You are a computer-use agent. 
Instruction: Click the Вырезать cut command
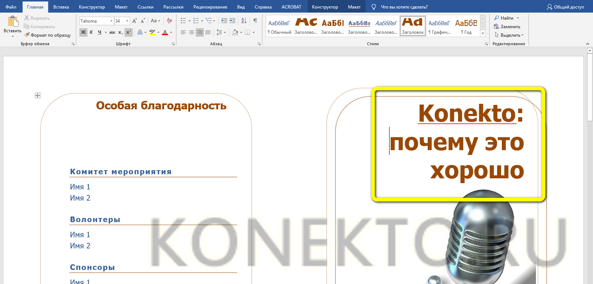(x=37, y=18)
